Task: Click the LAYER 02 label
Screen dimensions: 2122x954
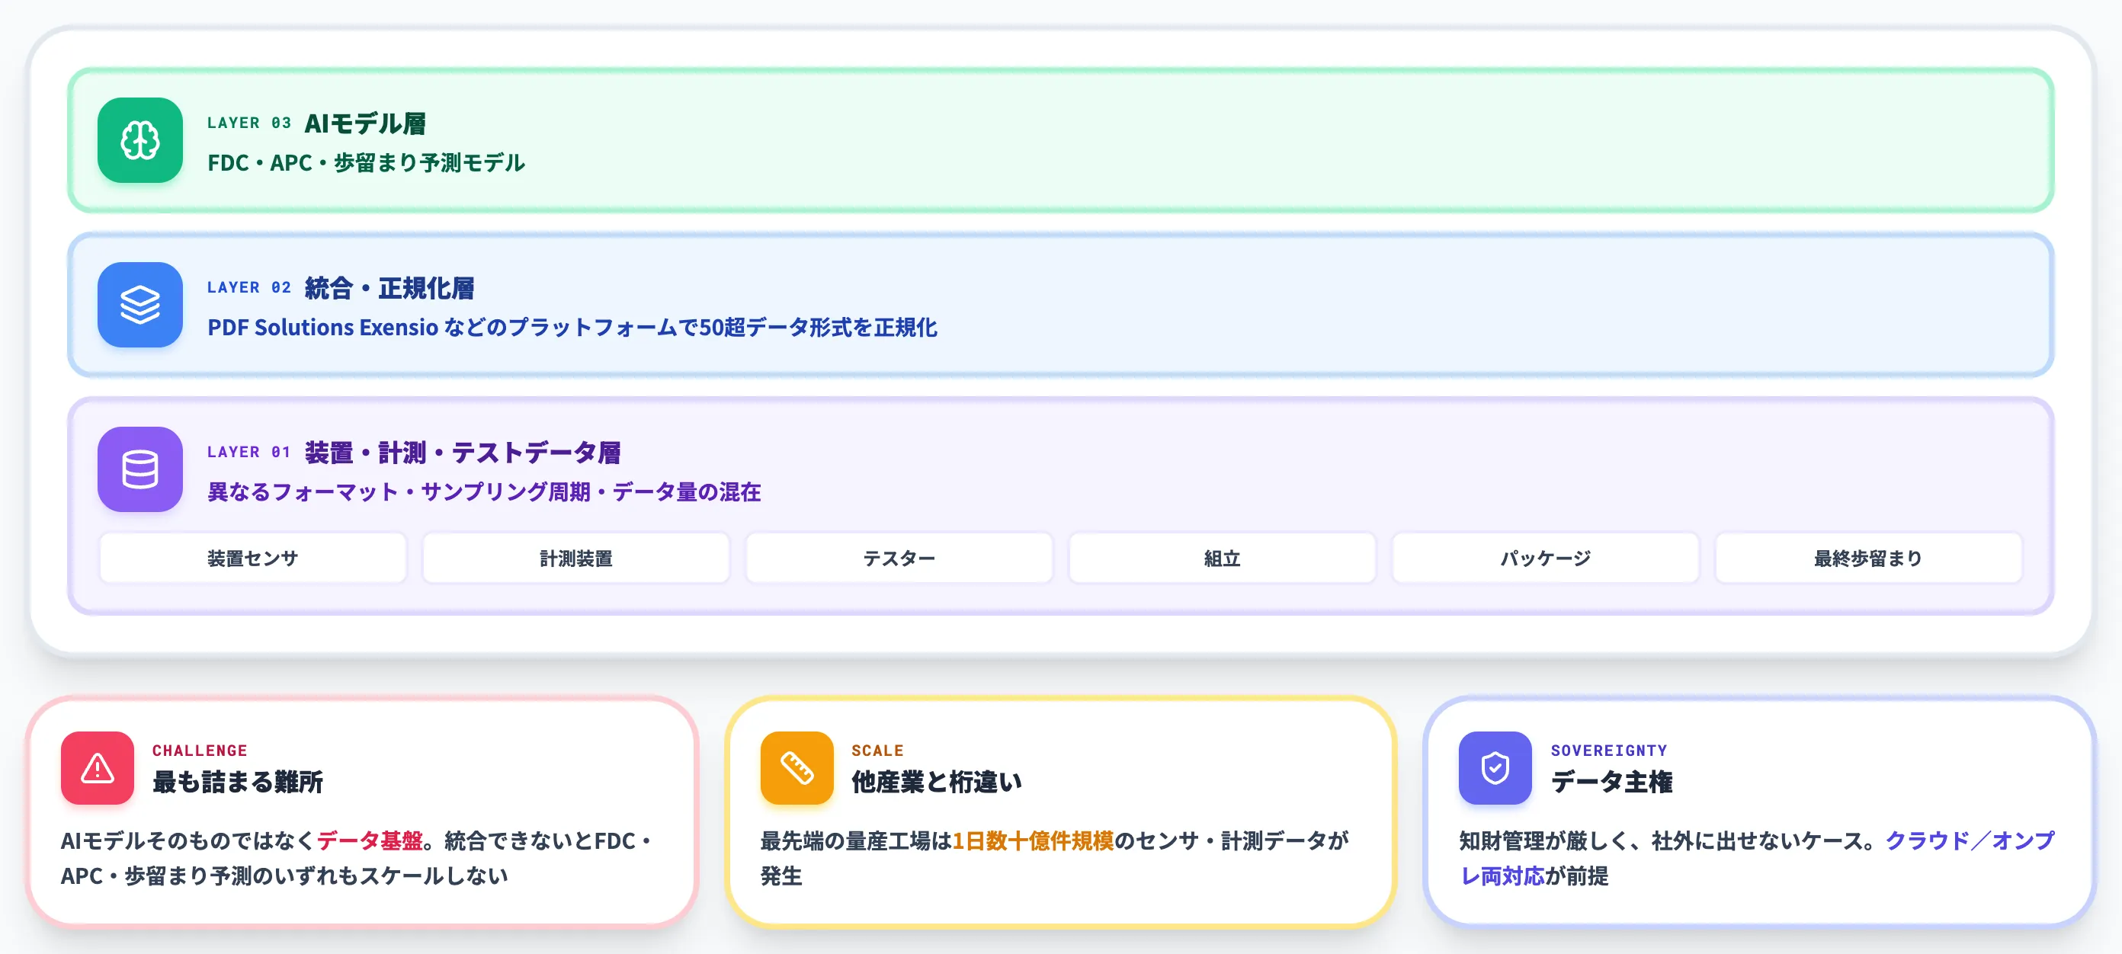Action: point(248,287)
